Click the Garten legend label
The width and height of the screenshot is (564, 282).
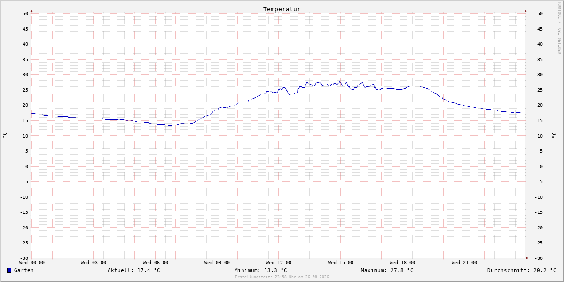[24, 270]
